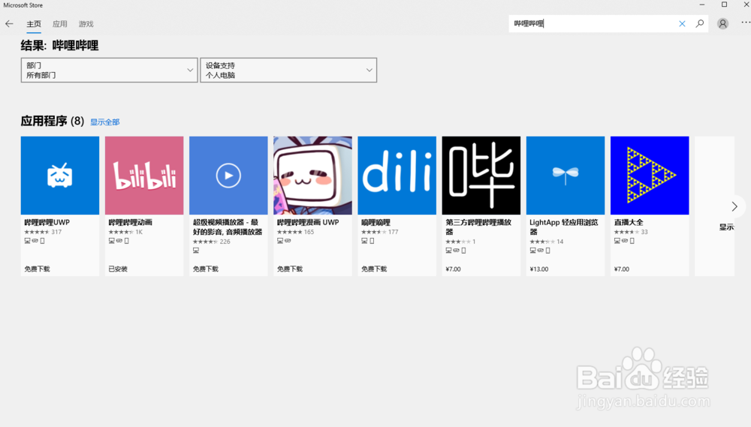This screenshot has height=427, width=751.
Task: Open the 哔哩哔哩UWP app tile image
Action: [60, 175]
